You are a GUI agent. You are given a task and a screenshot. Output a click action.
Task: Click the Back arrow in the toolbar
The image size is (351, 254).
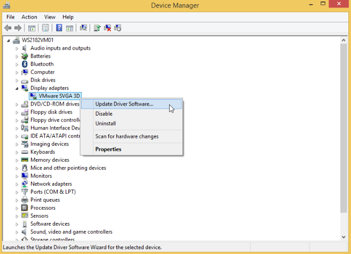click(7, 28)
